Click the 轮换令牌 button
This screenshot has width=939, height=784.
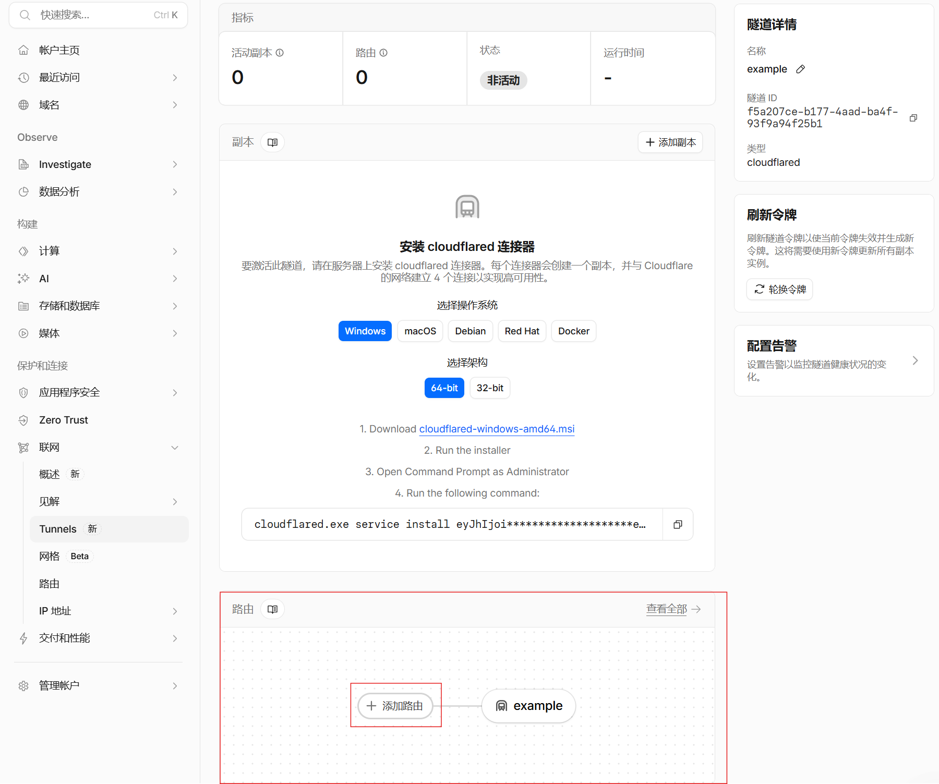pyautogui.click(x=779, y=290)
